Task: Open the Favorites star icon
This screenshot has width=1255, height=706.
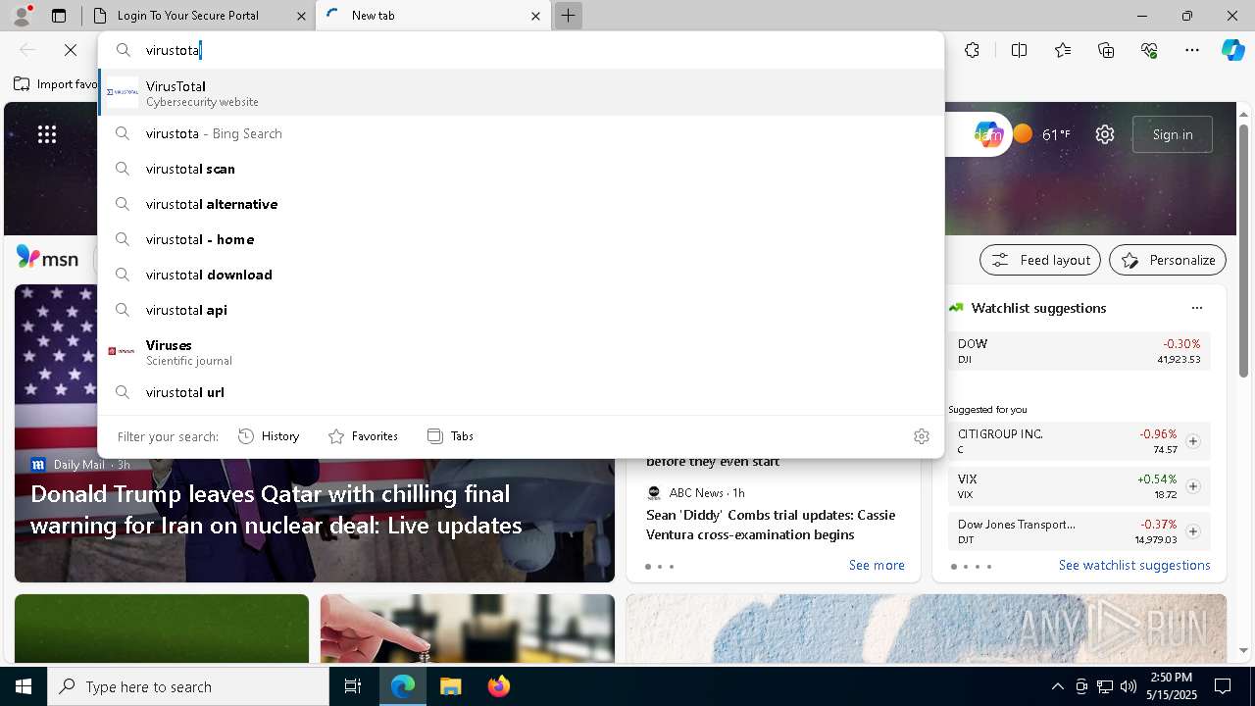Action: (1063, 50)
